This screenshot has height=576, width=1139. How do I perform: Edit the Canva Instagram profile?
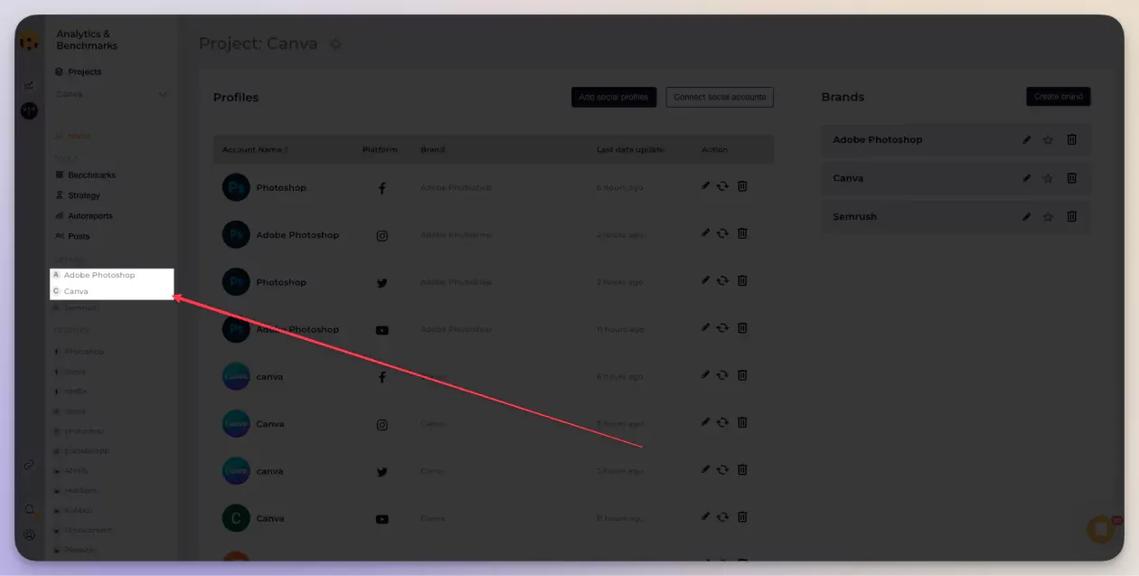pos(706,421)
